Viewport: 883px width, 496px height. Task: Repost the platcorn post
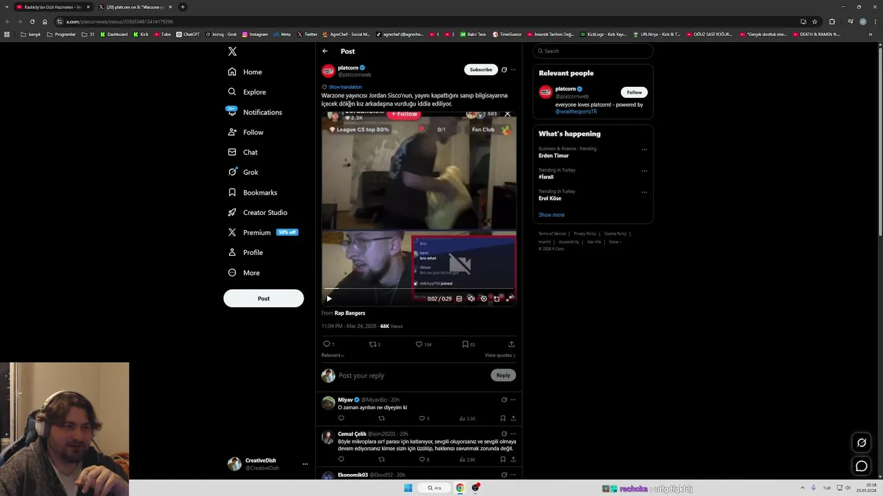coord(375,344)
